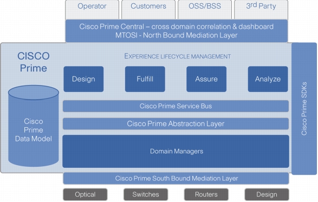
Task: Click the Analyze block
Action: (x=268, y=79)
